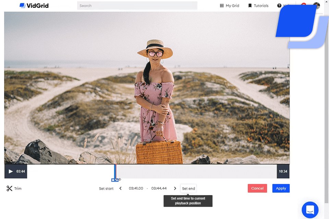329x219 pixels.
Task: Click the current time 03:44
Action: (21, 171)
